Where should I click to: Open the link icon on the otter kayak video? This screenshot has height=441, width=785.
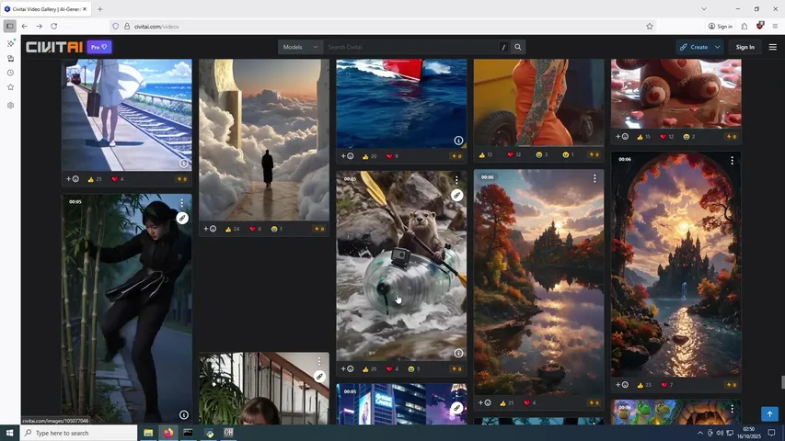[456, 196]
